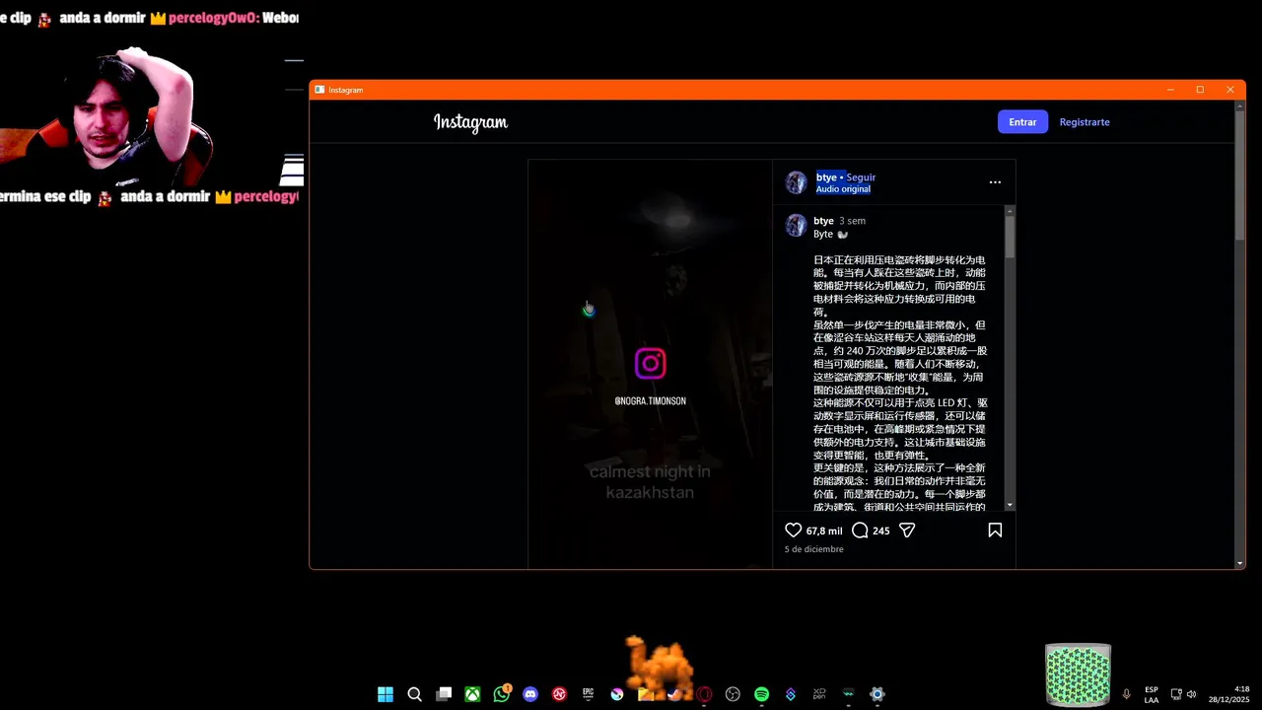
Task: Click the 67,8 mil likes count
Action: pos(824,531)
